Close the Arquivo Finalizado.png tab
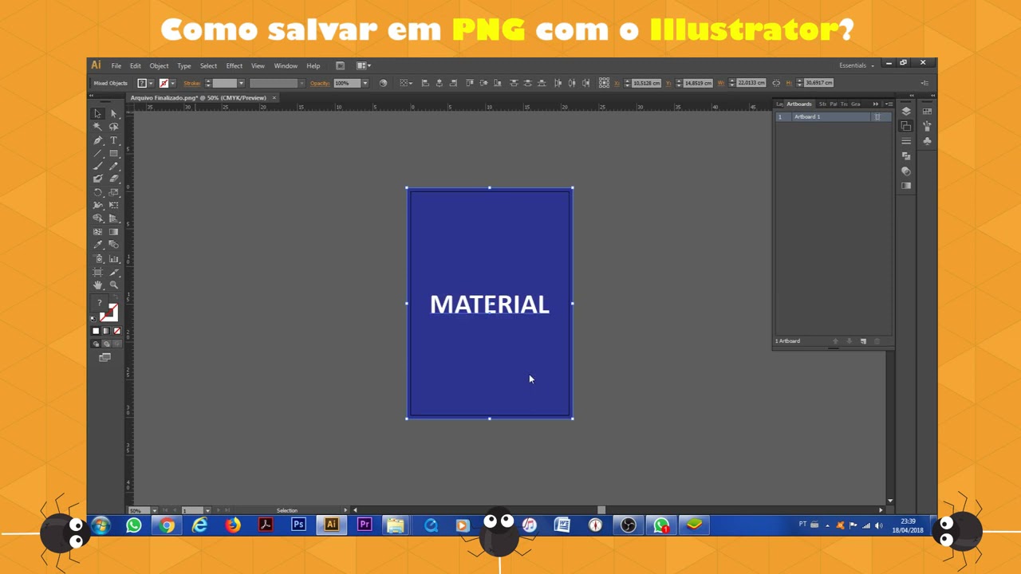The height and width of the screenshot is (574, 1021). tap(274, 98)
